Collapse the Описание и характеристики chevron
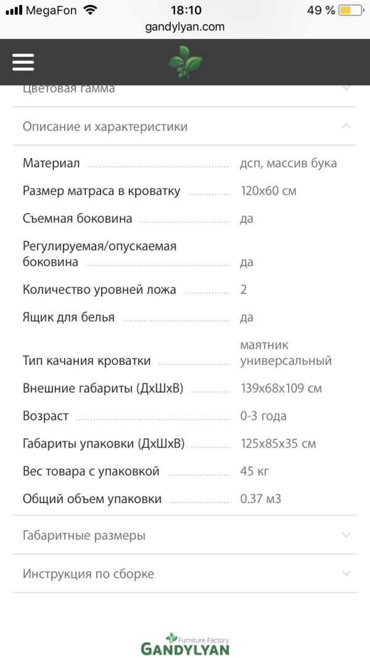The height and width of the screenshot is (658, 370). 346,126
